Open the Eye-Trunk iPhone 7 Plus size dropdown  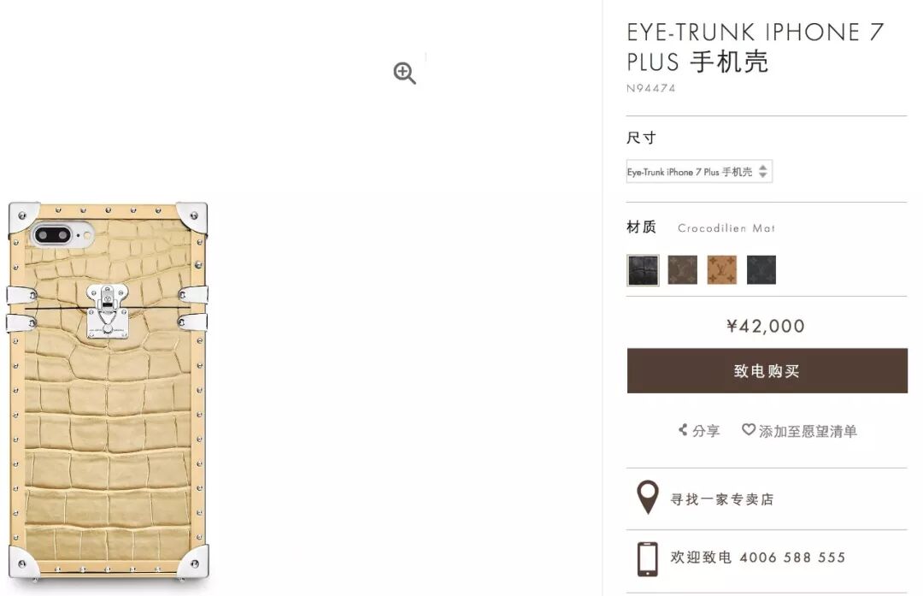pyautogui.click(x=699, y=171)
